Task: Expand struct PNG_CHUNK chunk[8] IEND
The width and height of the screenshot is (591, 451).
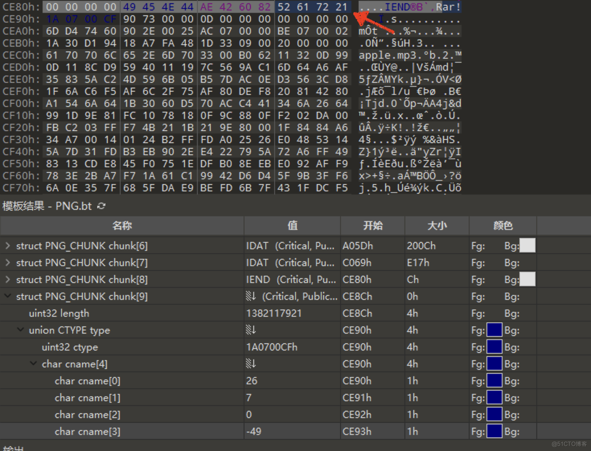Action: [8, 279]
